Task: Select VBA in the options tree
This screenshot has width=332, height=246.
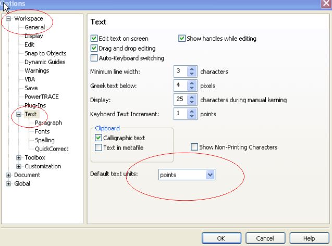Action: [x=30, y=79]
